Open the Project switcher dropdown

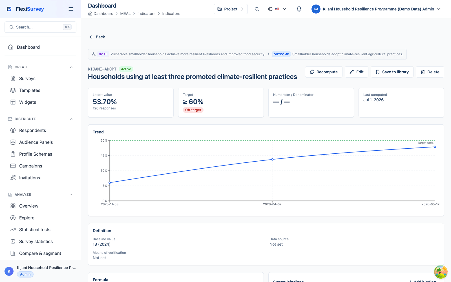point(231,9)
